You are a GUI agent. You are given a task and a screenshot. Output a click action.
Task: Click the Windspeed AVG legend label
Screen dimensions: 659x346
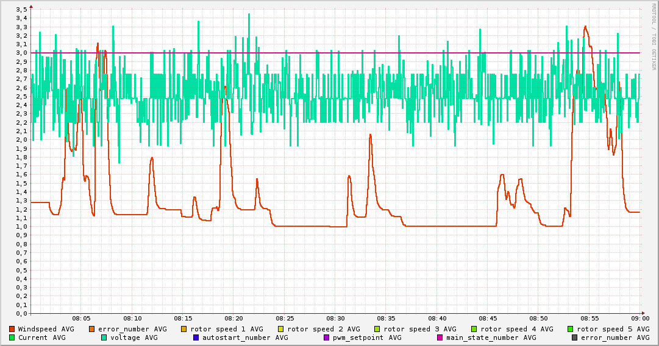(46, 329)
